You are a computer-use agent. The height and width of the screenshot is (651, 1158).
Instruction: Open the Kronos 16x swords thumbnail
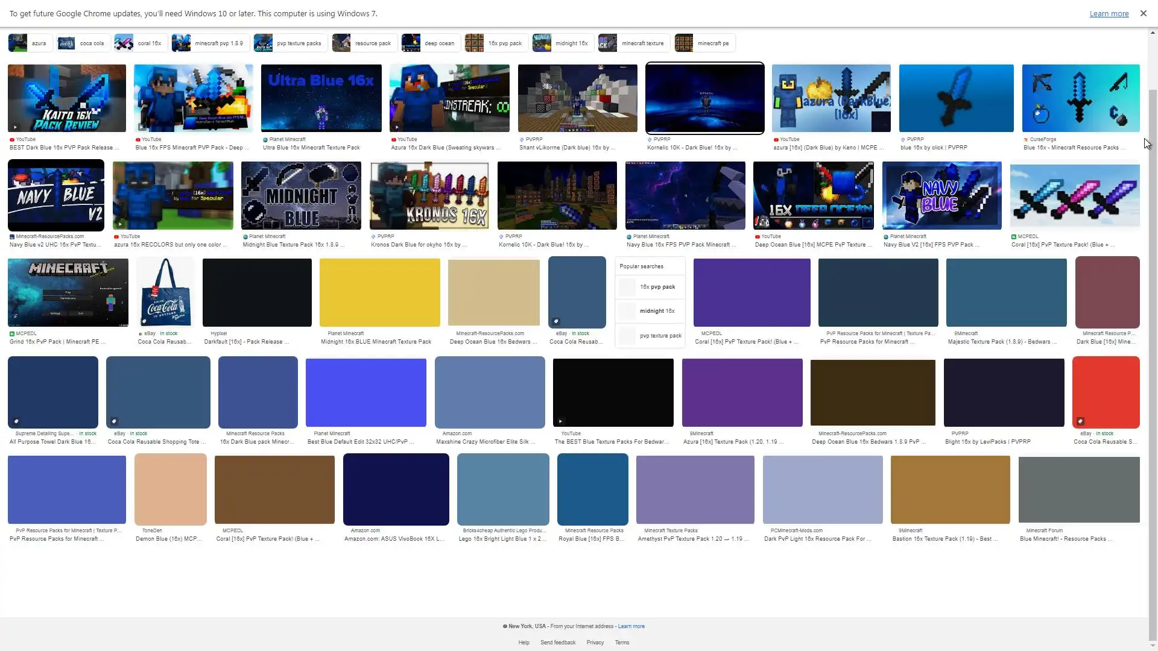pyautogui.click(x=429, y=195)
